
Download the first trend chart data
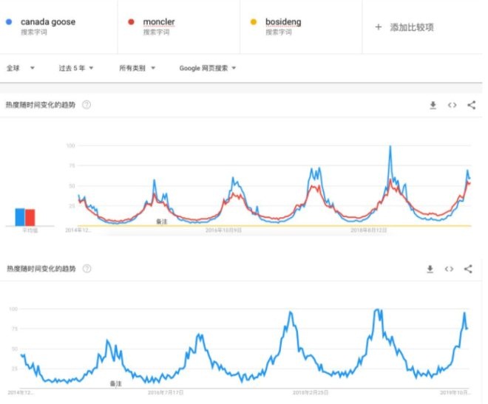[x=433, y=105]
